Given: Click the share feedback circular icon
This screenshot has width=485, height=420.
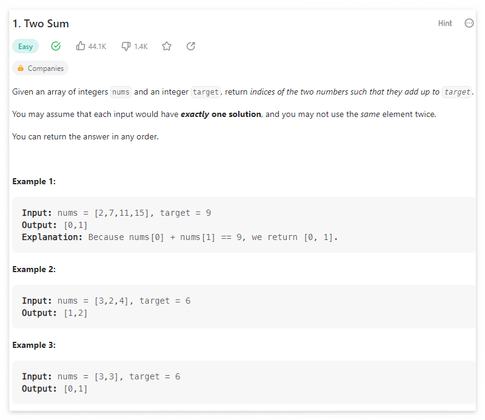Looking at the screenshot, I should tap(190, 45).
